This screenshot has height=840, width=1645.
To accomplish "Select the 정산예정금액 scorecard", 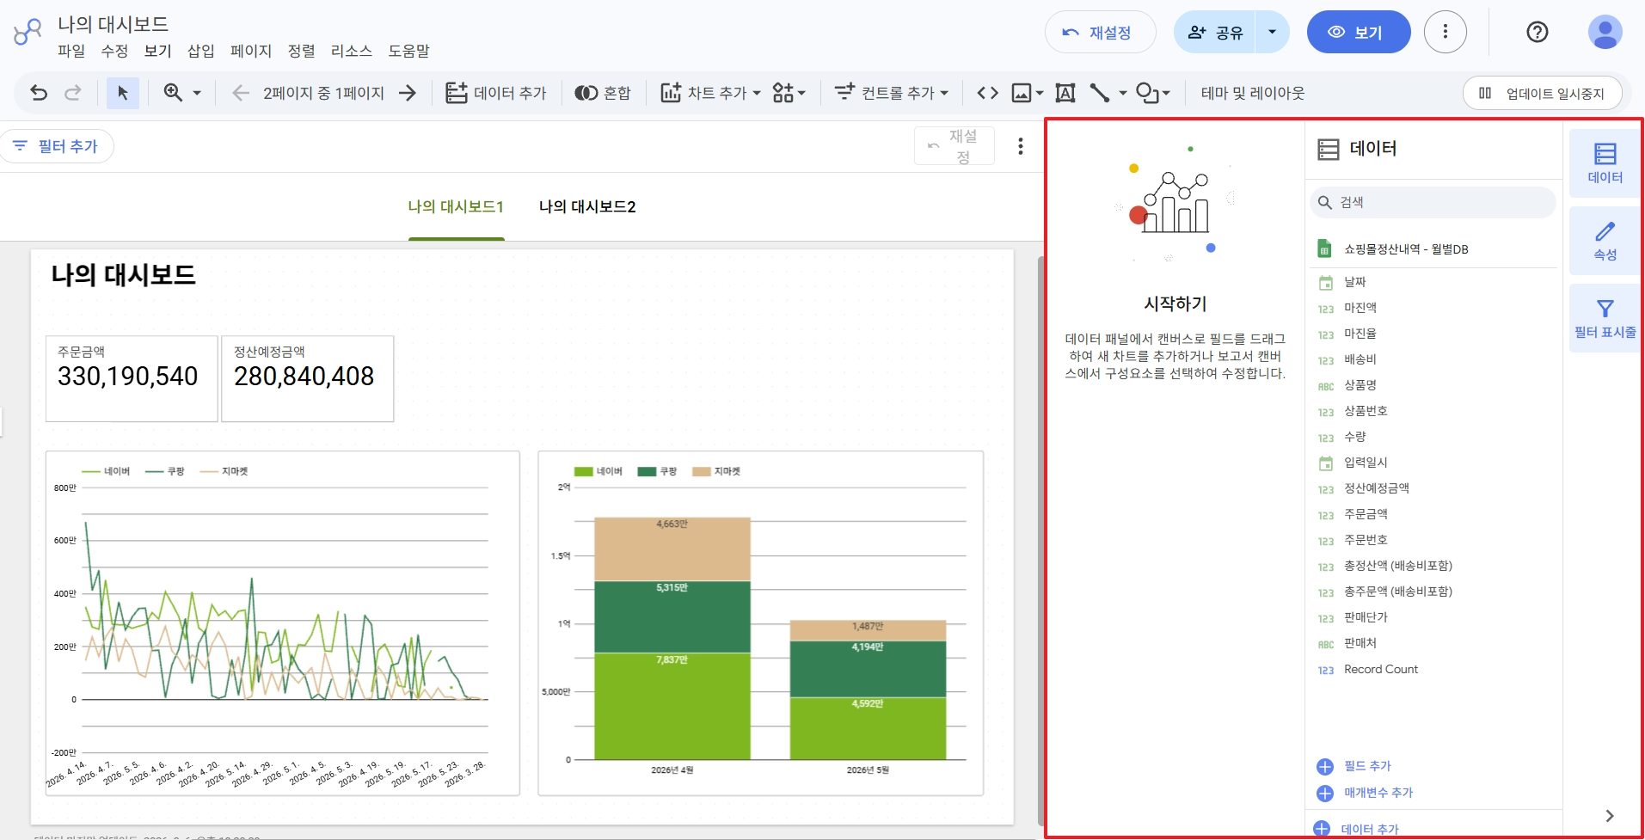I will 308,378.
